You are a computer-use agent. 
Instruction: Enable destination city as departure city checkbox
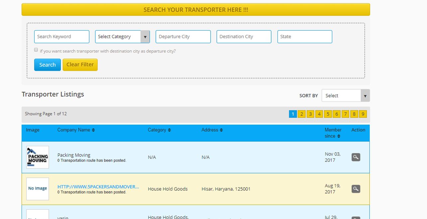(36, 50)
